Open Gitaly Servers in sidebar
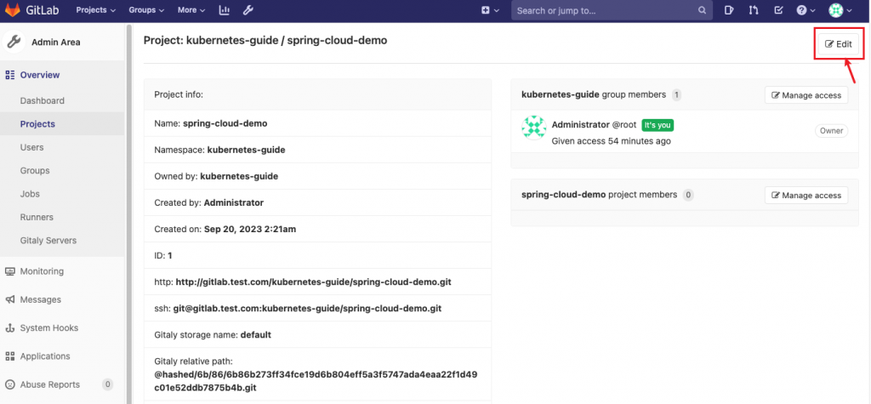The width and height of the screenshot is (871, 404). [48, 241]
